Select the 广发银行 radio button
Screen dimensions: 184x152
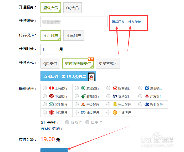[140, 96]
